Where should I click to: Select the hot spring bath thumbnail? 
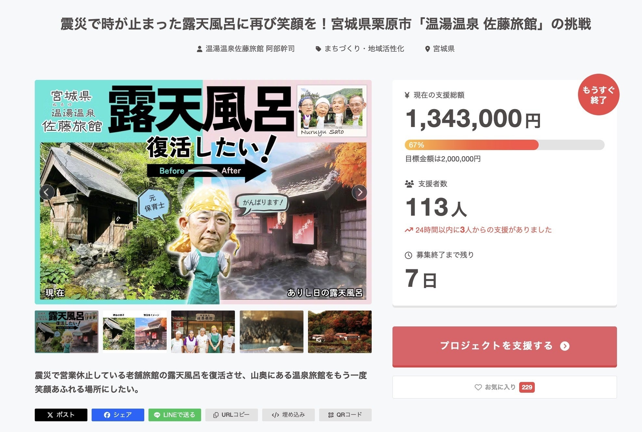pos(272,332)
